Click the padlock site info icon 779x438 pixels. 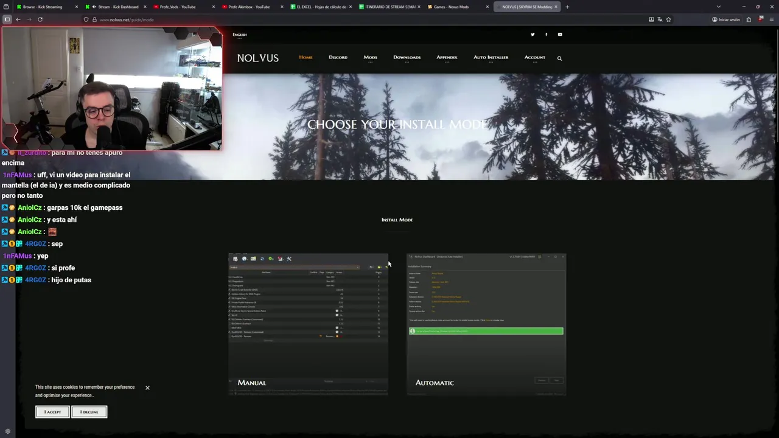point(94,19)
